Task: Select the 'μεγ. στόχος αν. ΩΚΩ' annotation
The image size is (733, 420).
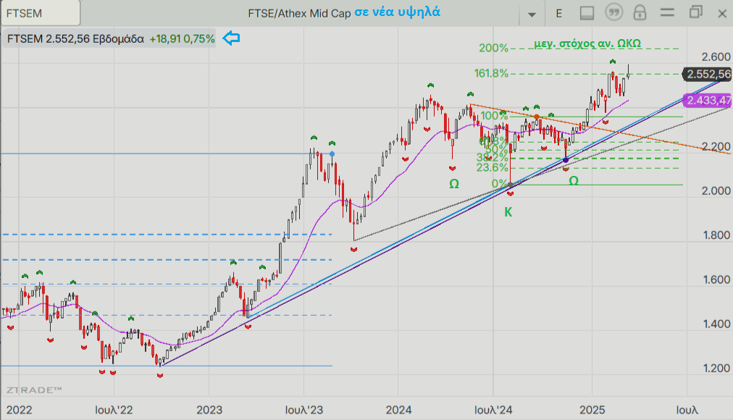Action: point(587,43)
